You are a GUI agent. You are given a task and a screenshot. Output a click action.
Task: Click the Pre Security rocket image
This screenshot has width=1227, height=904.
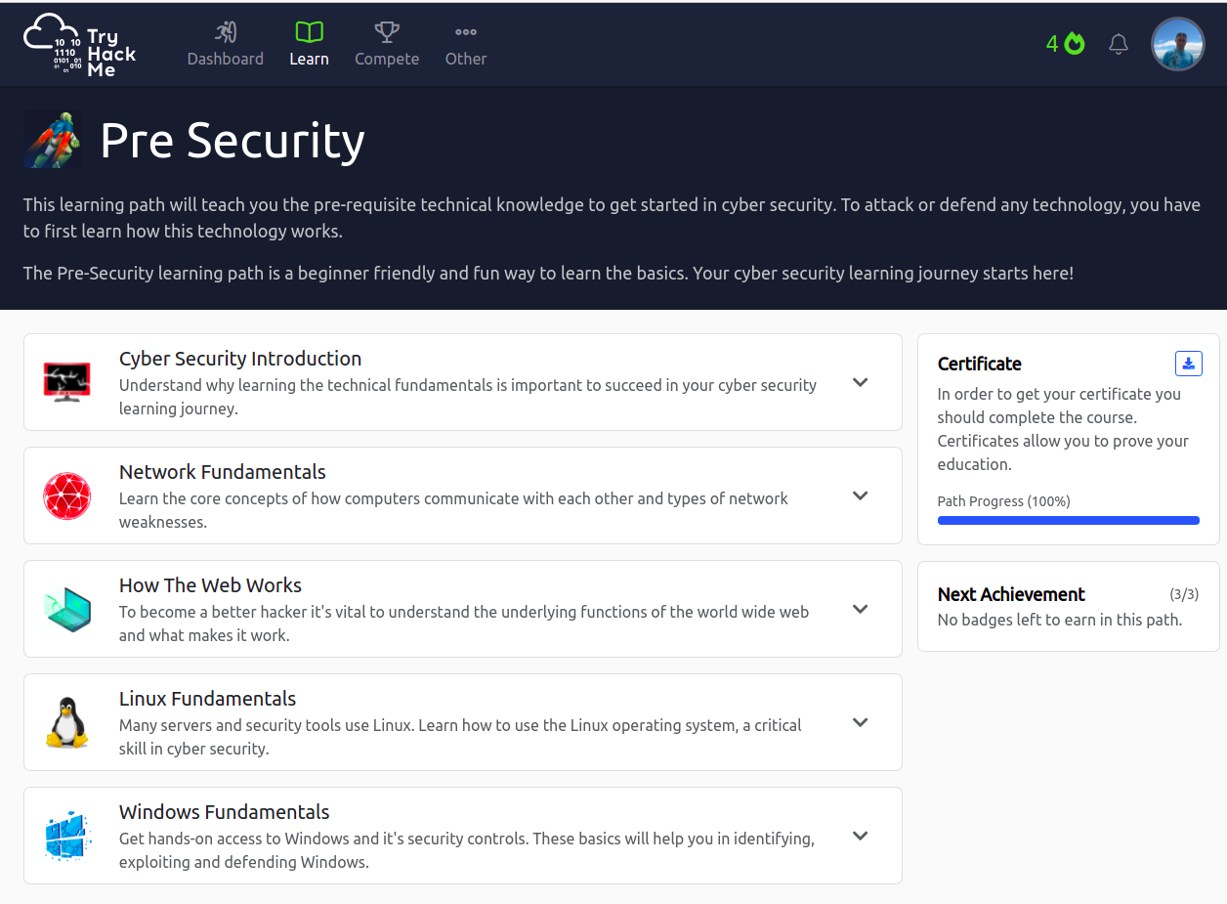(53, 140)
